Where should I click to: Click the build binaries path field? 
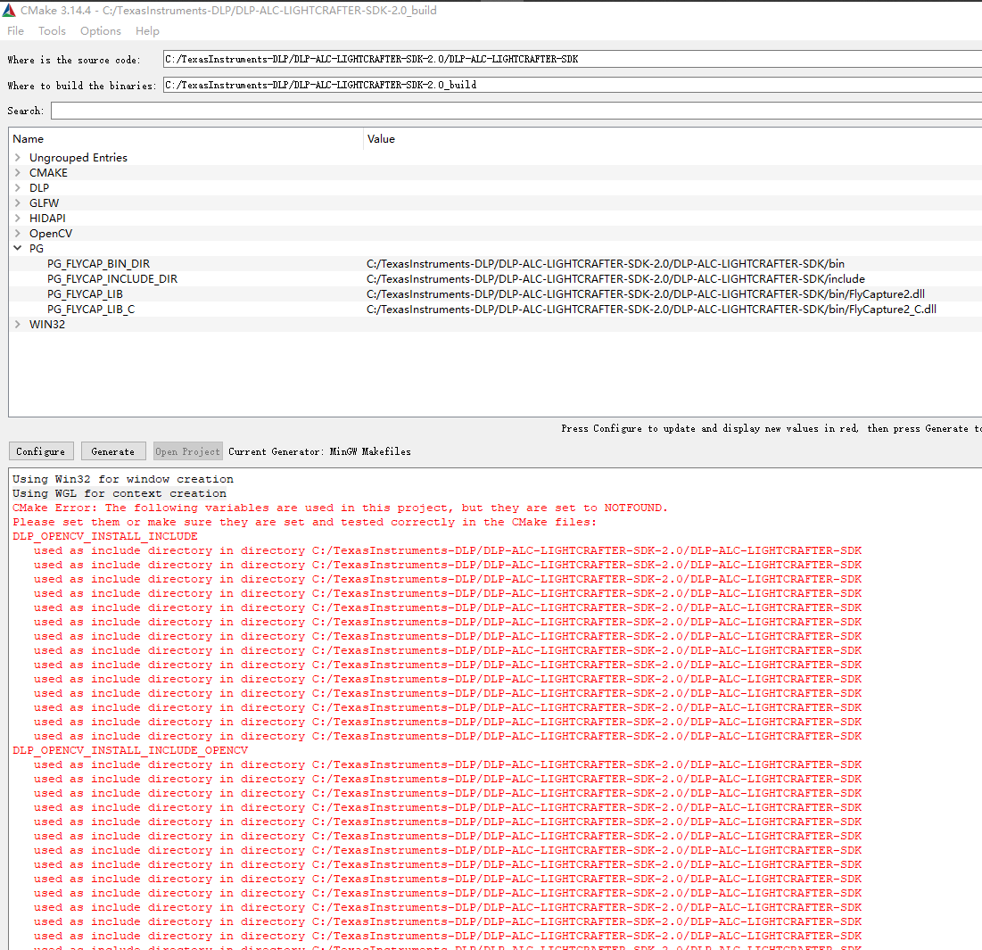click(573, 85)
